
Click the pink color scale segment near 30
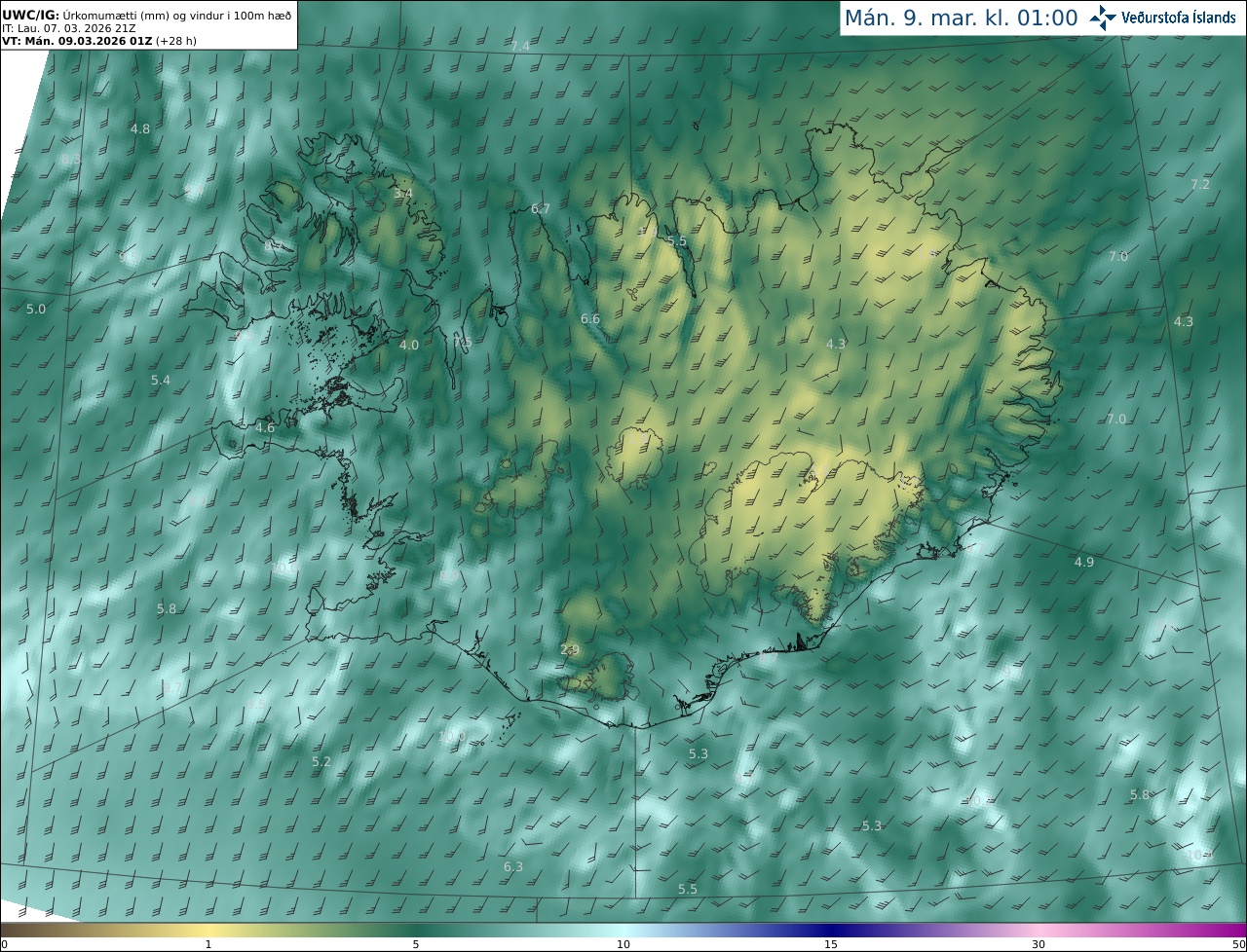click(1038, 930)
